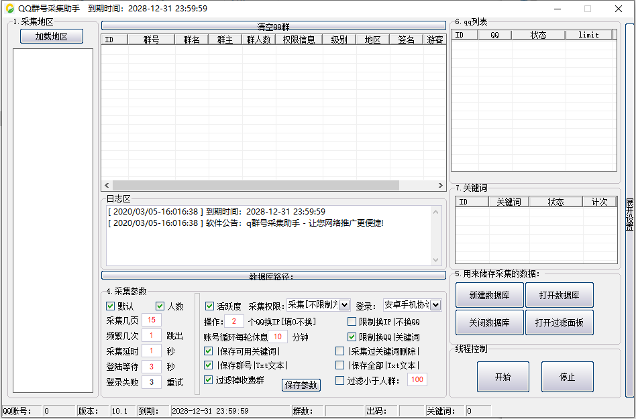Screen dimensions: 636x419
Task: Click the log area scroll-up arrow
Action: click(x=435, y=212)
